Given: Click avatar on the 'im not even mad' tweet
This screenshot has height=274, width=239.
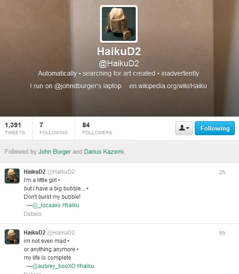Looking at the screenshot, I should pos(12,237).
